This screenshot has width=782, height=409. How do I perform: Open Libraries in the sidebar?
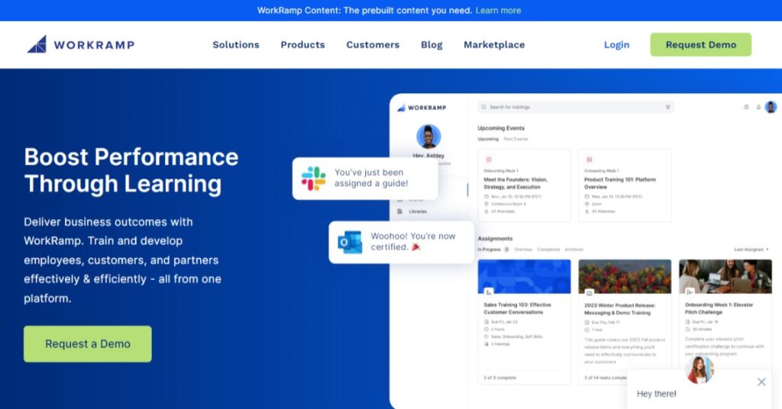[418, 211]
